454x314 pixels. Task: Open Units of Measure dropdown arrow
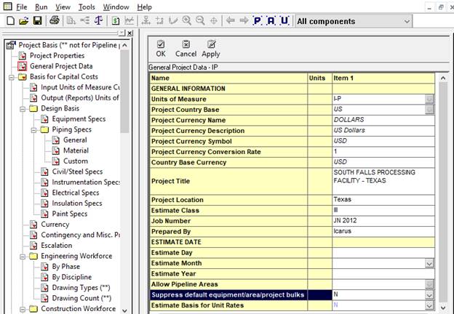click(x=429, y=99)
